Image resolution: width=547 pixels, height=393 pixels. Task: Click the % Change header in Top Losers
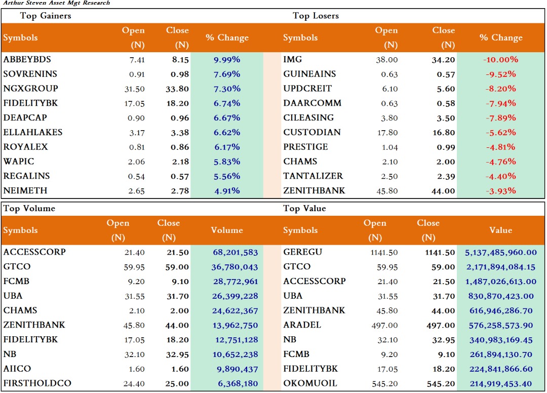(x=500, y=37)
